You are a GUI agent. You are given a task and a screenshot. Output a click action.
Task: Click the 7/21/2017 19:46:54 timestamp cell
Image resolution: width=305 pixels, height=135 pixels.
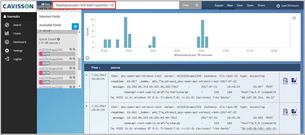pyautogui.click(x=99, y=77)
